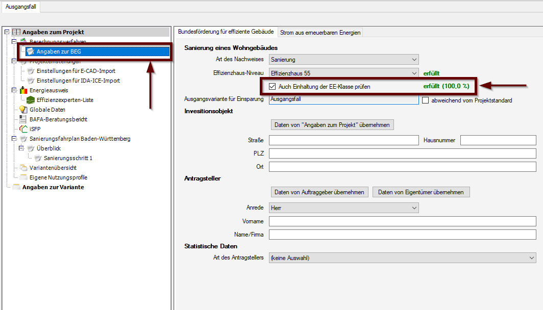Select the Ausgangsfall tab
The width and height of the screenshot is (543, 310).
pyautogui.click(x=19, y=6)
